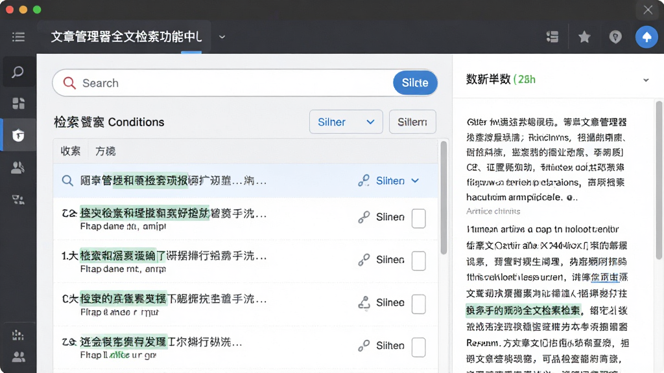
Task: Collapse the right panel header chevron
Action: pyautogui.click(x=646, y=80)
